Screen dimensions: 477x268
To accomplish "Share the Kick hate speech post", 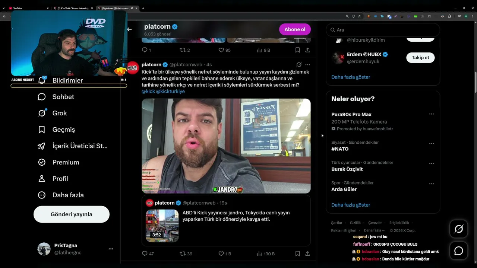I will pos(307,254).
